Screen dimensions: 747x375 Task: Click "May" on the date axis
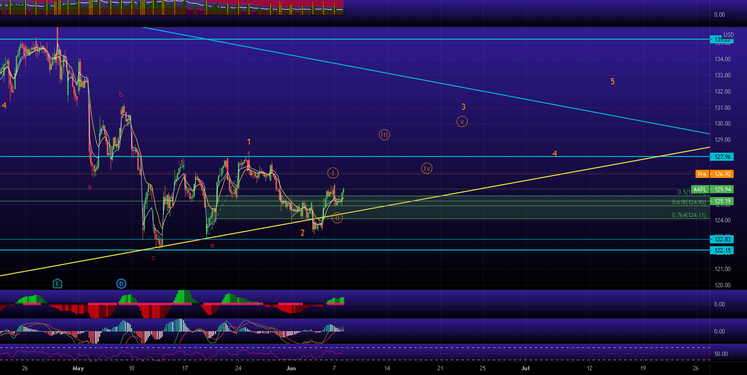click(x=79, y=368)
